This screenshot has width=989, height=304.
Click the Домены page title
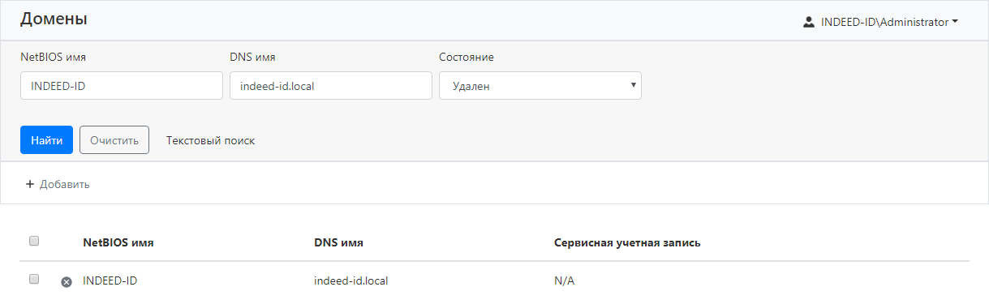coord(54,19)
